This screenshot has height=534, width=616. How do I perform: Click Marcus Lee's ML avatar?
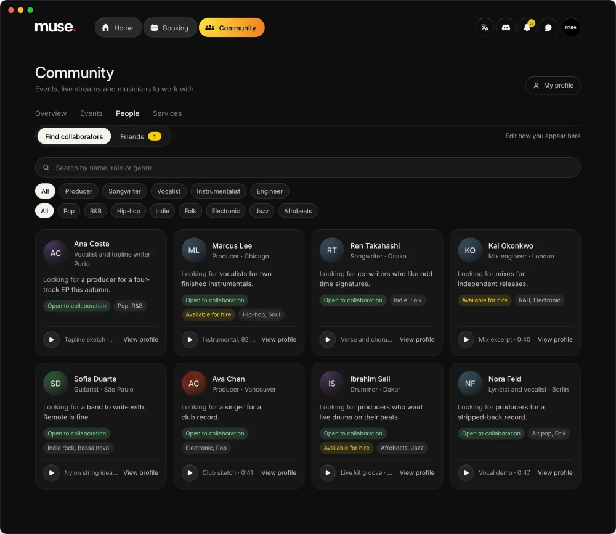coord(193,250)
